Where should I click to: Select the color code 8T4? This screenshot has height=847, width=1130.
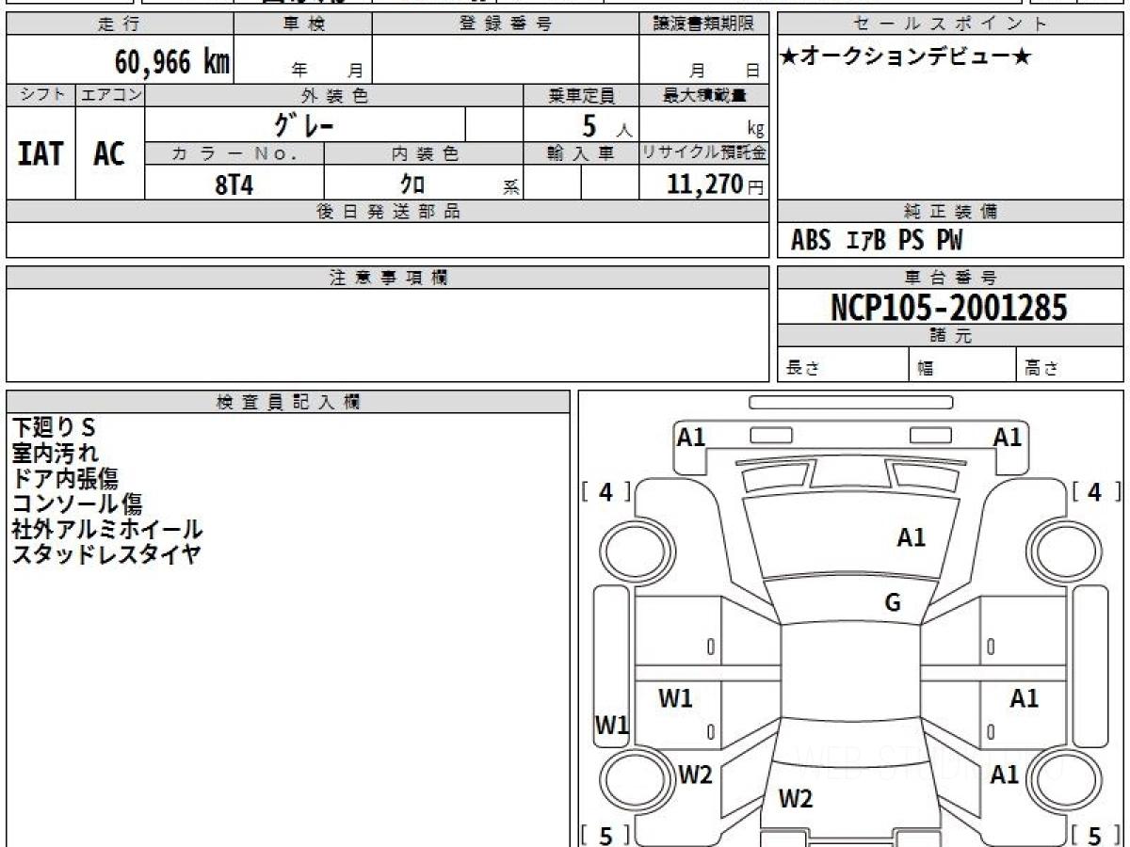[234, 184]
